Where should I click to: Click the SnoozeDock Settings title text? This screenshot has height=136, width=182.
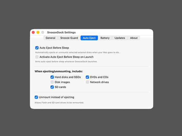[x=61, y=32]
